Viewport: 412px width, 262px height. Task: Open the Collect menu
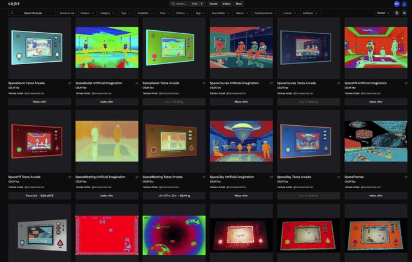pos(227,4)
